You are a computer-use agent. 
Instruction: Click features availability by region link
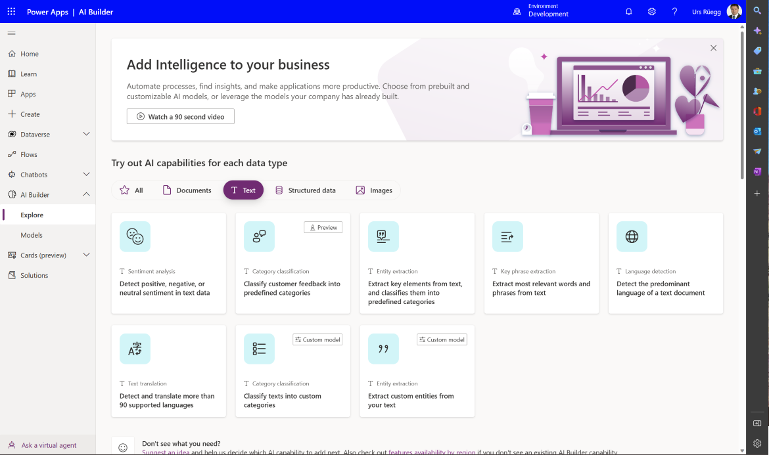[x=432, y=452]
